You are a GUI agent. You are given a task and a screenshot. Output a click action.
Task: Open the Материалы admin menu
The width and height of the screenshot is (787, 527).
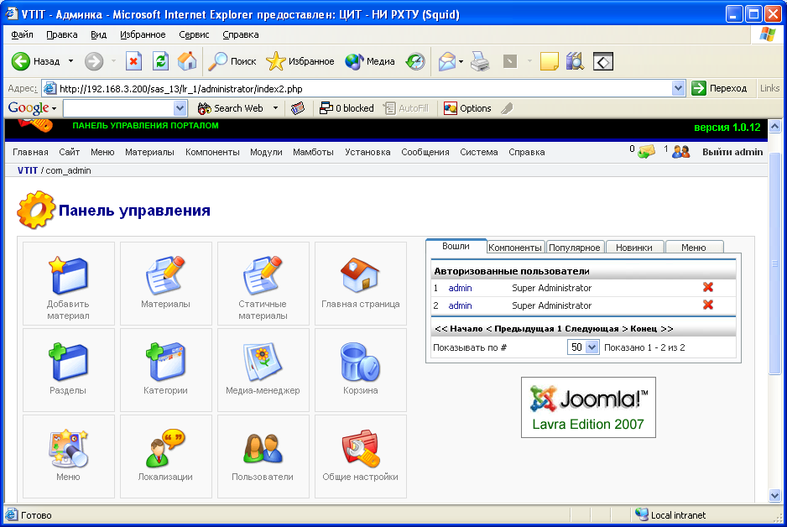(149, 152)
